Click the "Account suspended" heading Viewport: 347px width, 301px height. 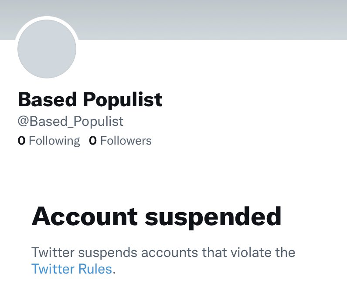coord(156,217)
